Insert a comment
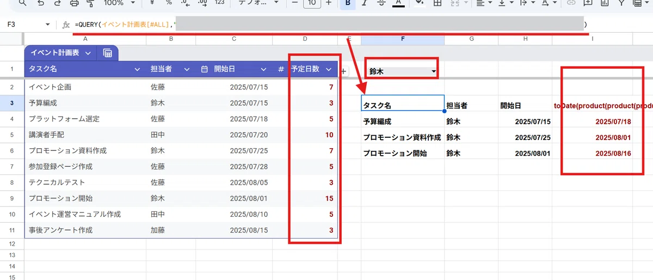The width and height of the screenshot is (653, 280). (x=588, y=3)
